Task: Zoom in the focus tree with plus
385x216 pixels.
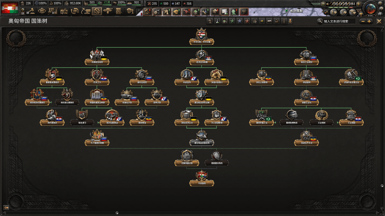Action: pyautogui.click(x=369, y=21)
